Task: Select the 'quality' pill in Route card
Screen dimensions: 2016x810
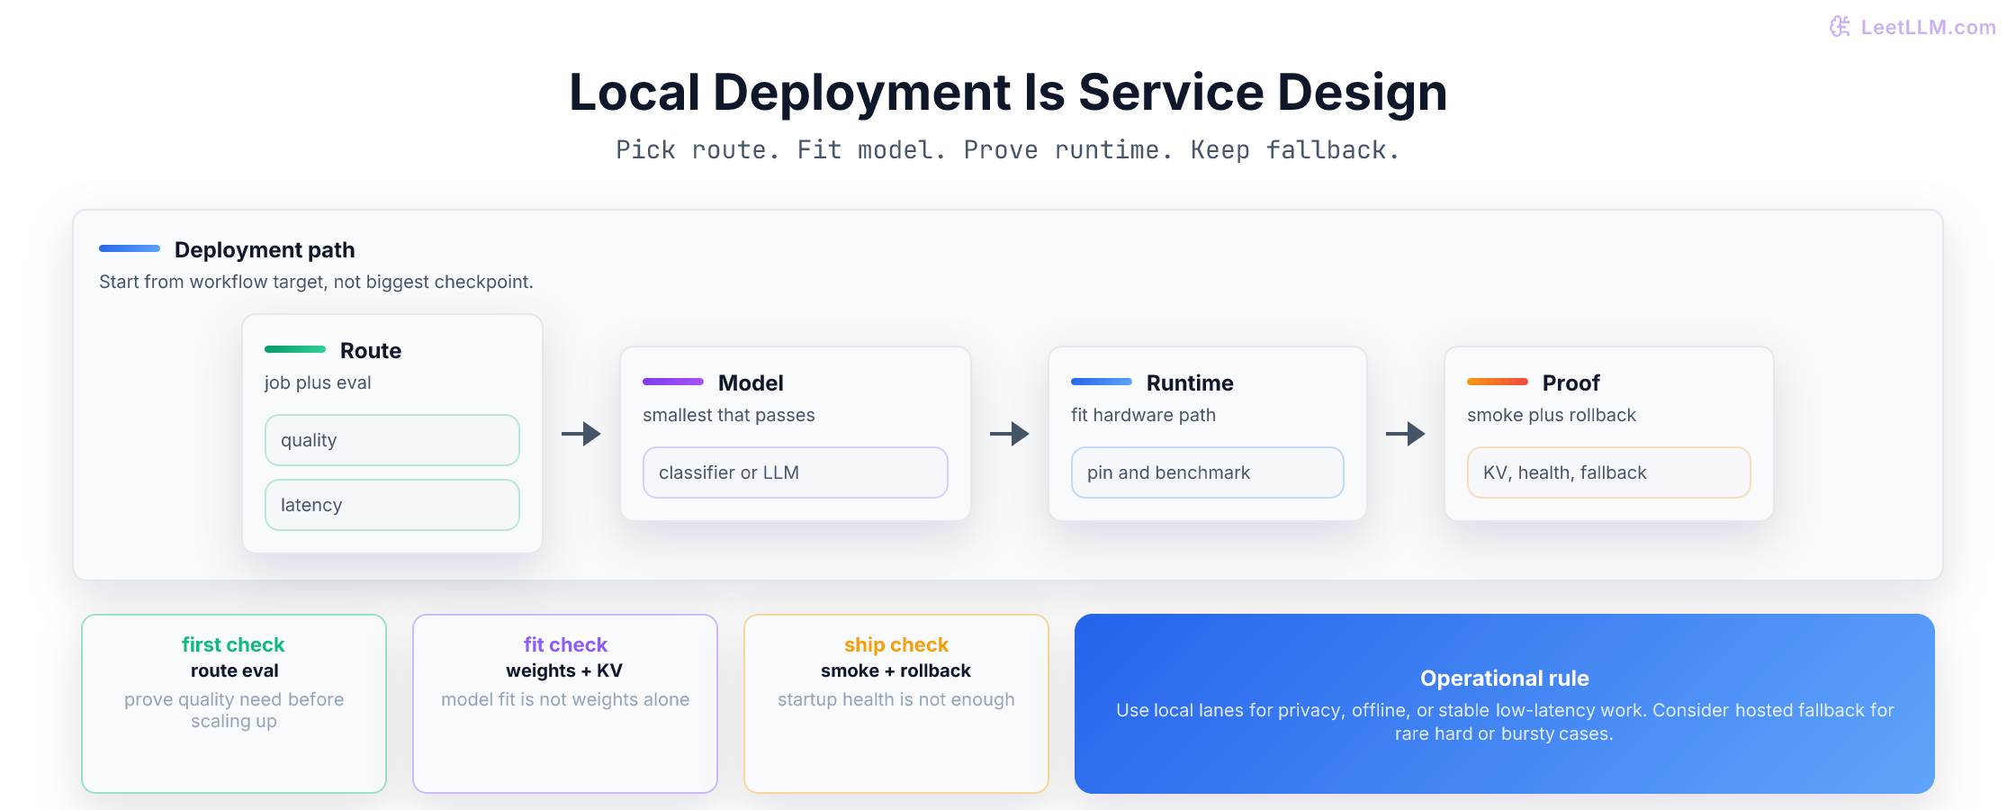Action: (392, 440)
